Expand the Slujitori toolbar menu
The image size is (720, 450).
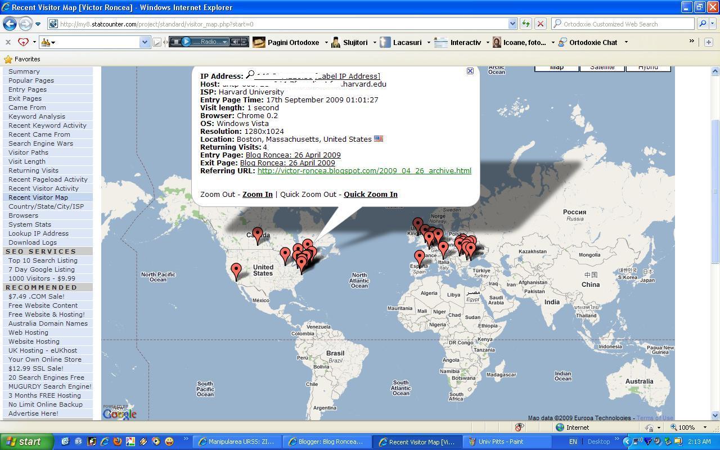375,42
